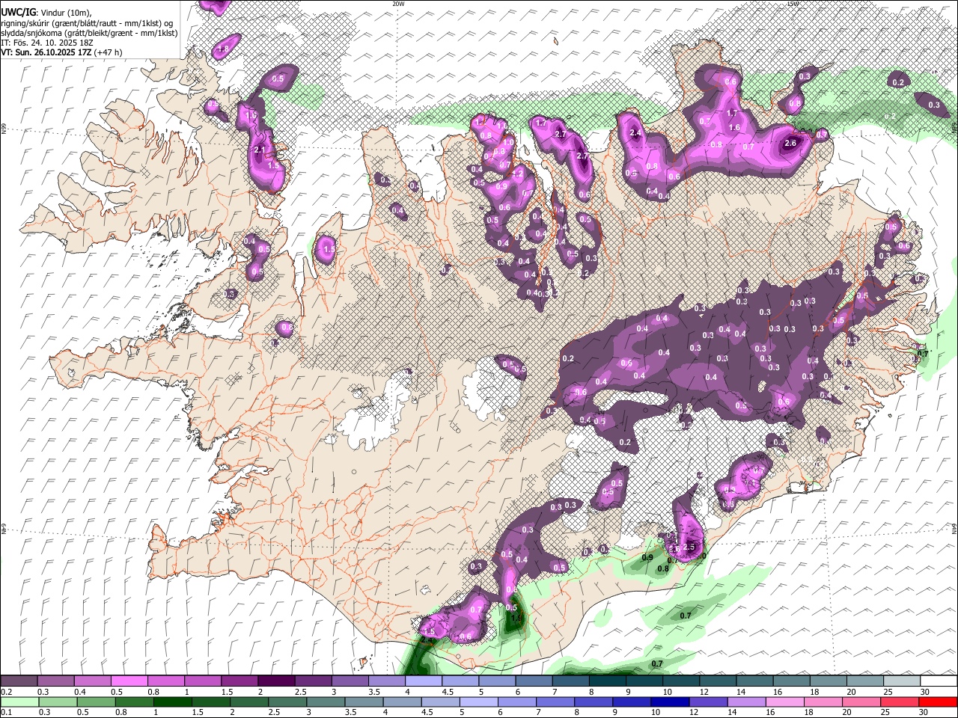
Task: Click the 'slydda/snjókoma' legend description line
Action: pyautogui.click(x=89, y=33)
